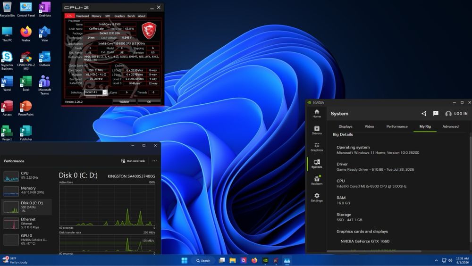472x266 pixels.
Task: Click the taskbar Search box
Action: tap(203, 261)
